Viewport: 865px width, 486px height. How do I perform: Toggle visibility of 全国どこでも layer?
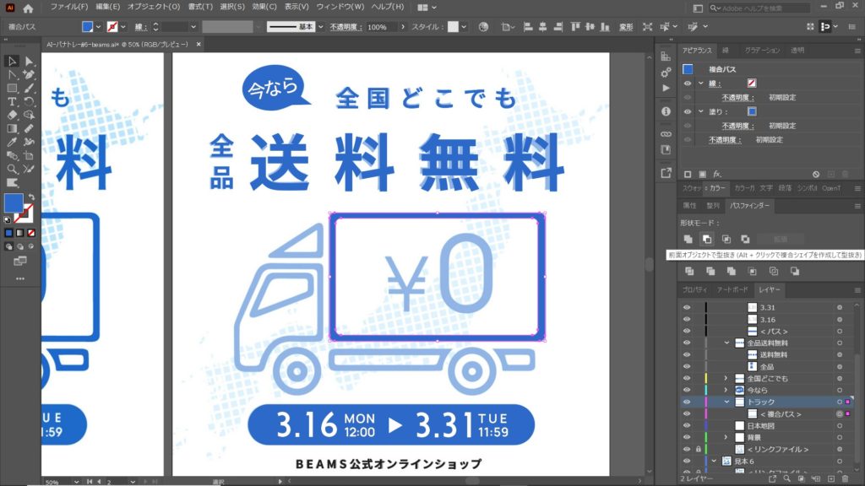click(687, 379)
